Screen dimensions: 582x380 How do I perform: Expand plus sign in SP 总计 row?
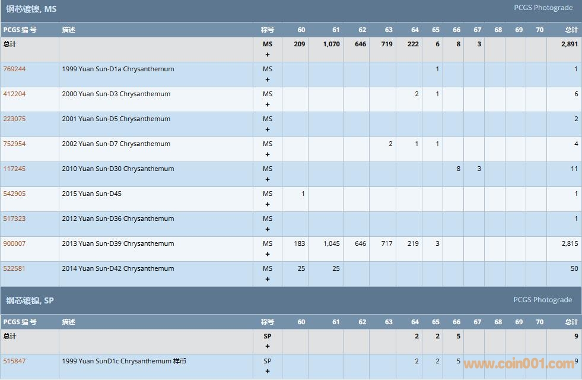[268, 347]
